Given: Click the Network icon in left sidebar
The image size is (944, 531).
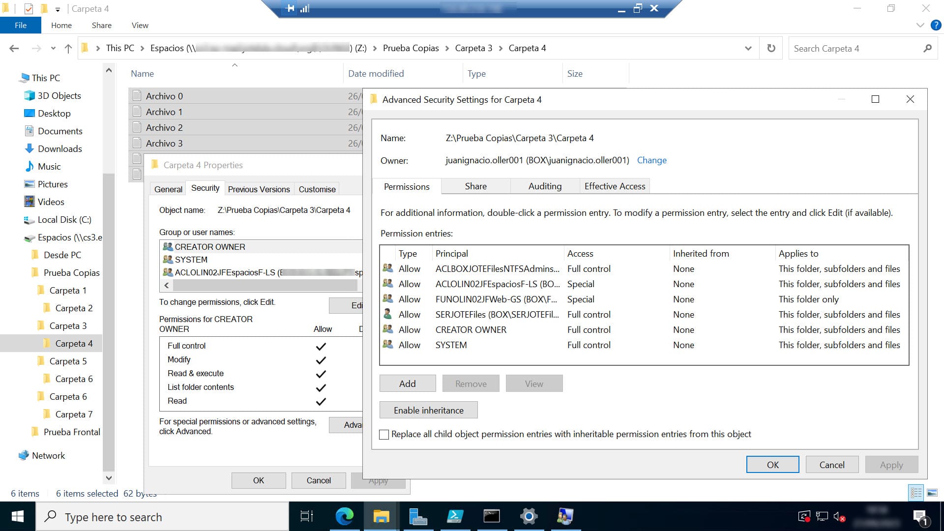Looking at the screenshot, I should click(x=48, y=455).
